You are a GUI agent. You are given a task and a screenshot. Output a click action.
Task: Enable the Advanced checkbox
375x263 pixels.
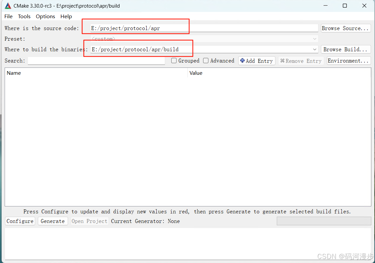coord(206,61)
